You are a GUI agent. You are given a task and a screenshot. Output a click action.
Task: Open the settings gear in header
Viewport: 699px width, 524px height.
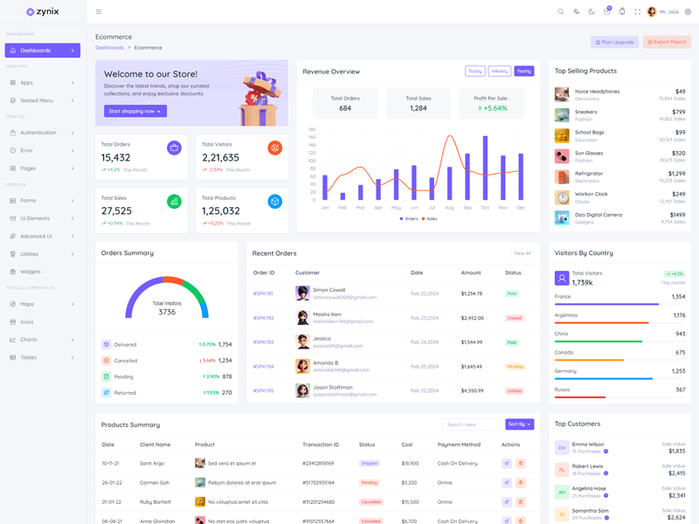coord(688,12)
